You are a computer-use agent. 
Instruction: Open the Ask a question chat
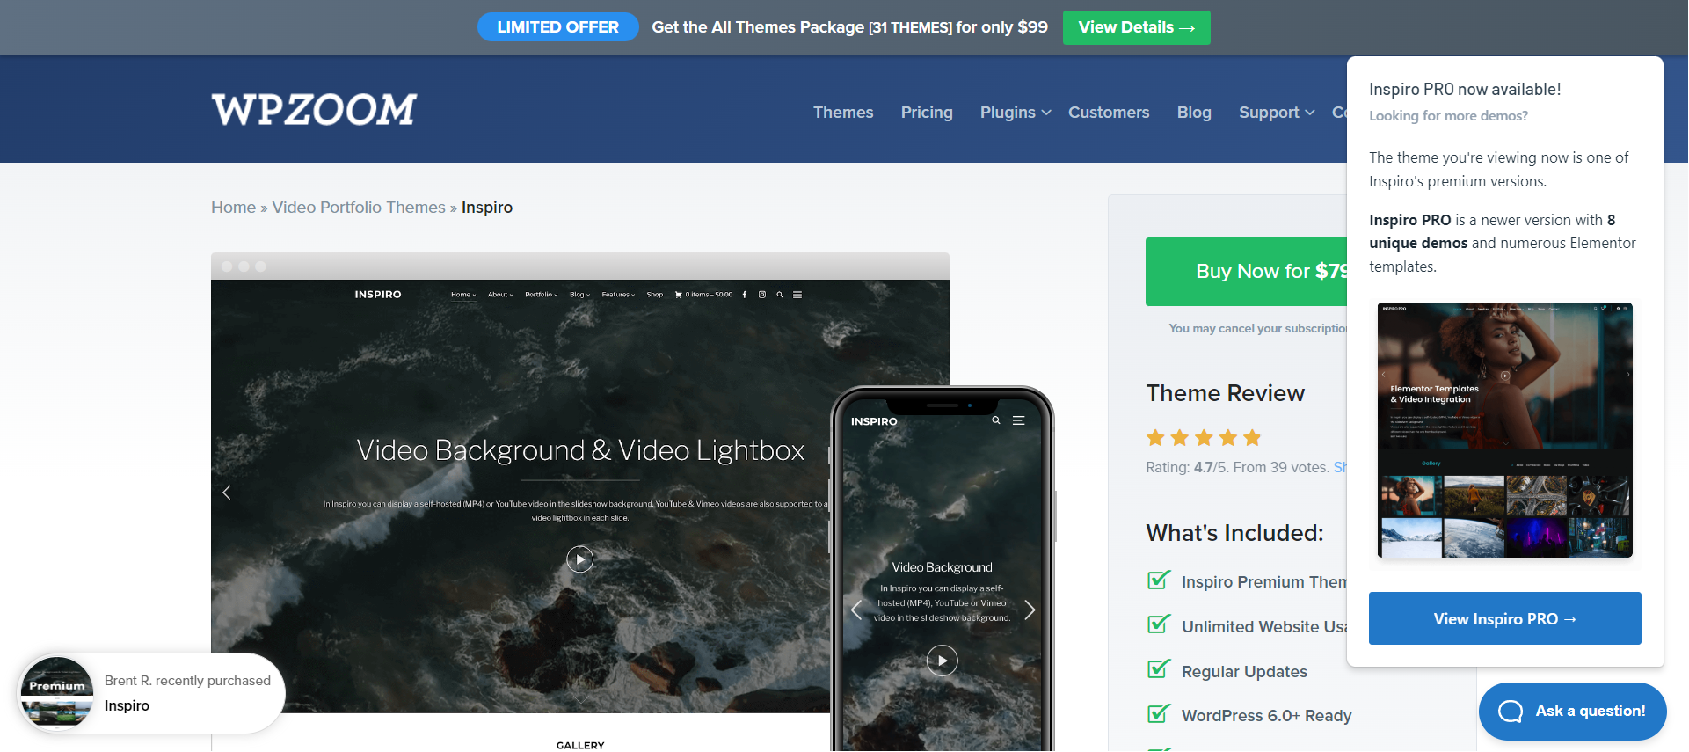(x=1572, y=712)
